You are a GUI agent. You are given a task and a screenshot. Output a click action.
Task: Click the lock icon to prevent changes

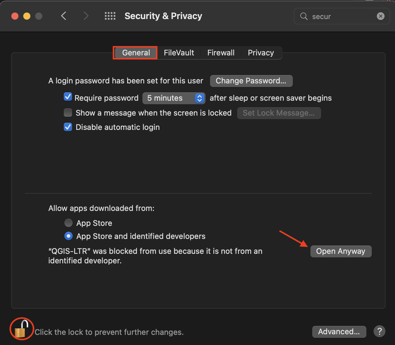[x=21, y=329]
